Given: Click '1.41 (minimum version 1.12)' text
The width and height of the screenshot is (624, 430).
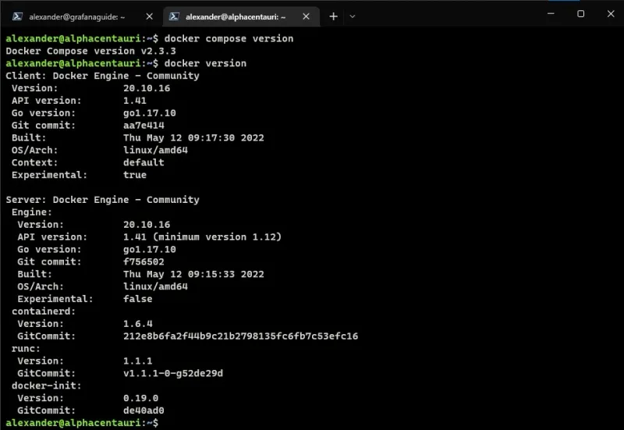Looking at the screenshot, I should pyautogui.click(x=202, y=237).
